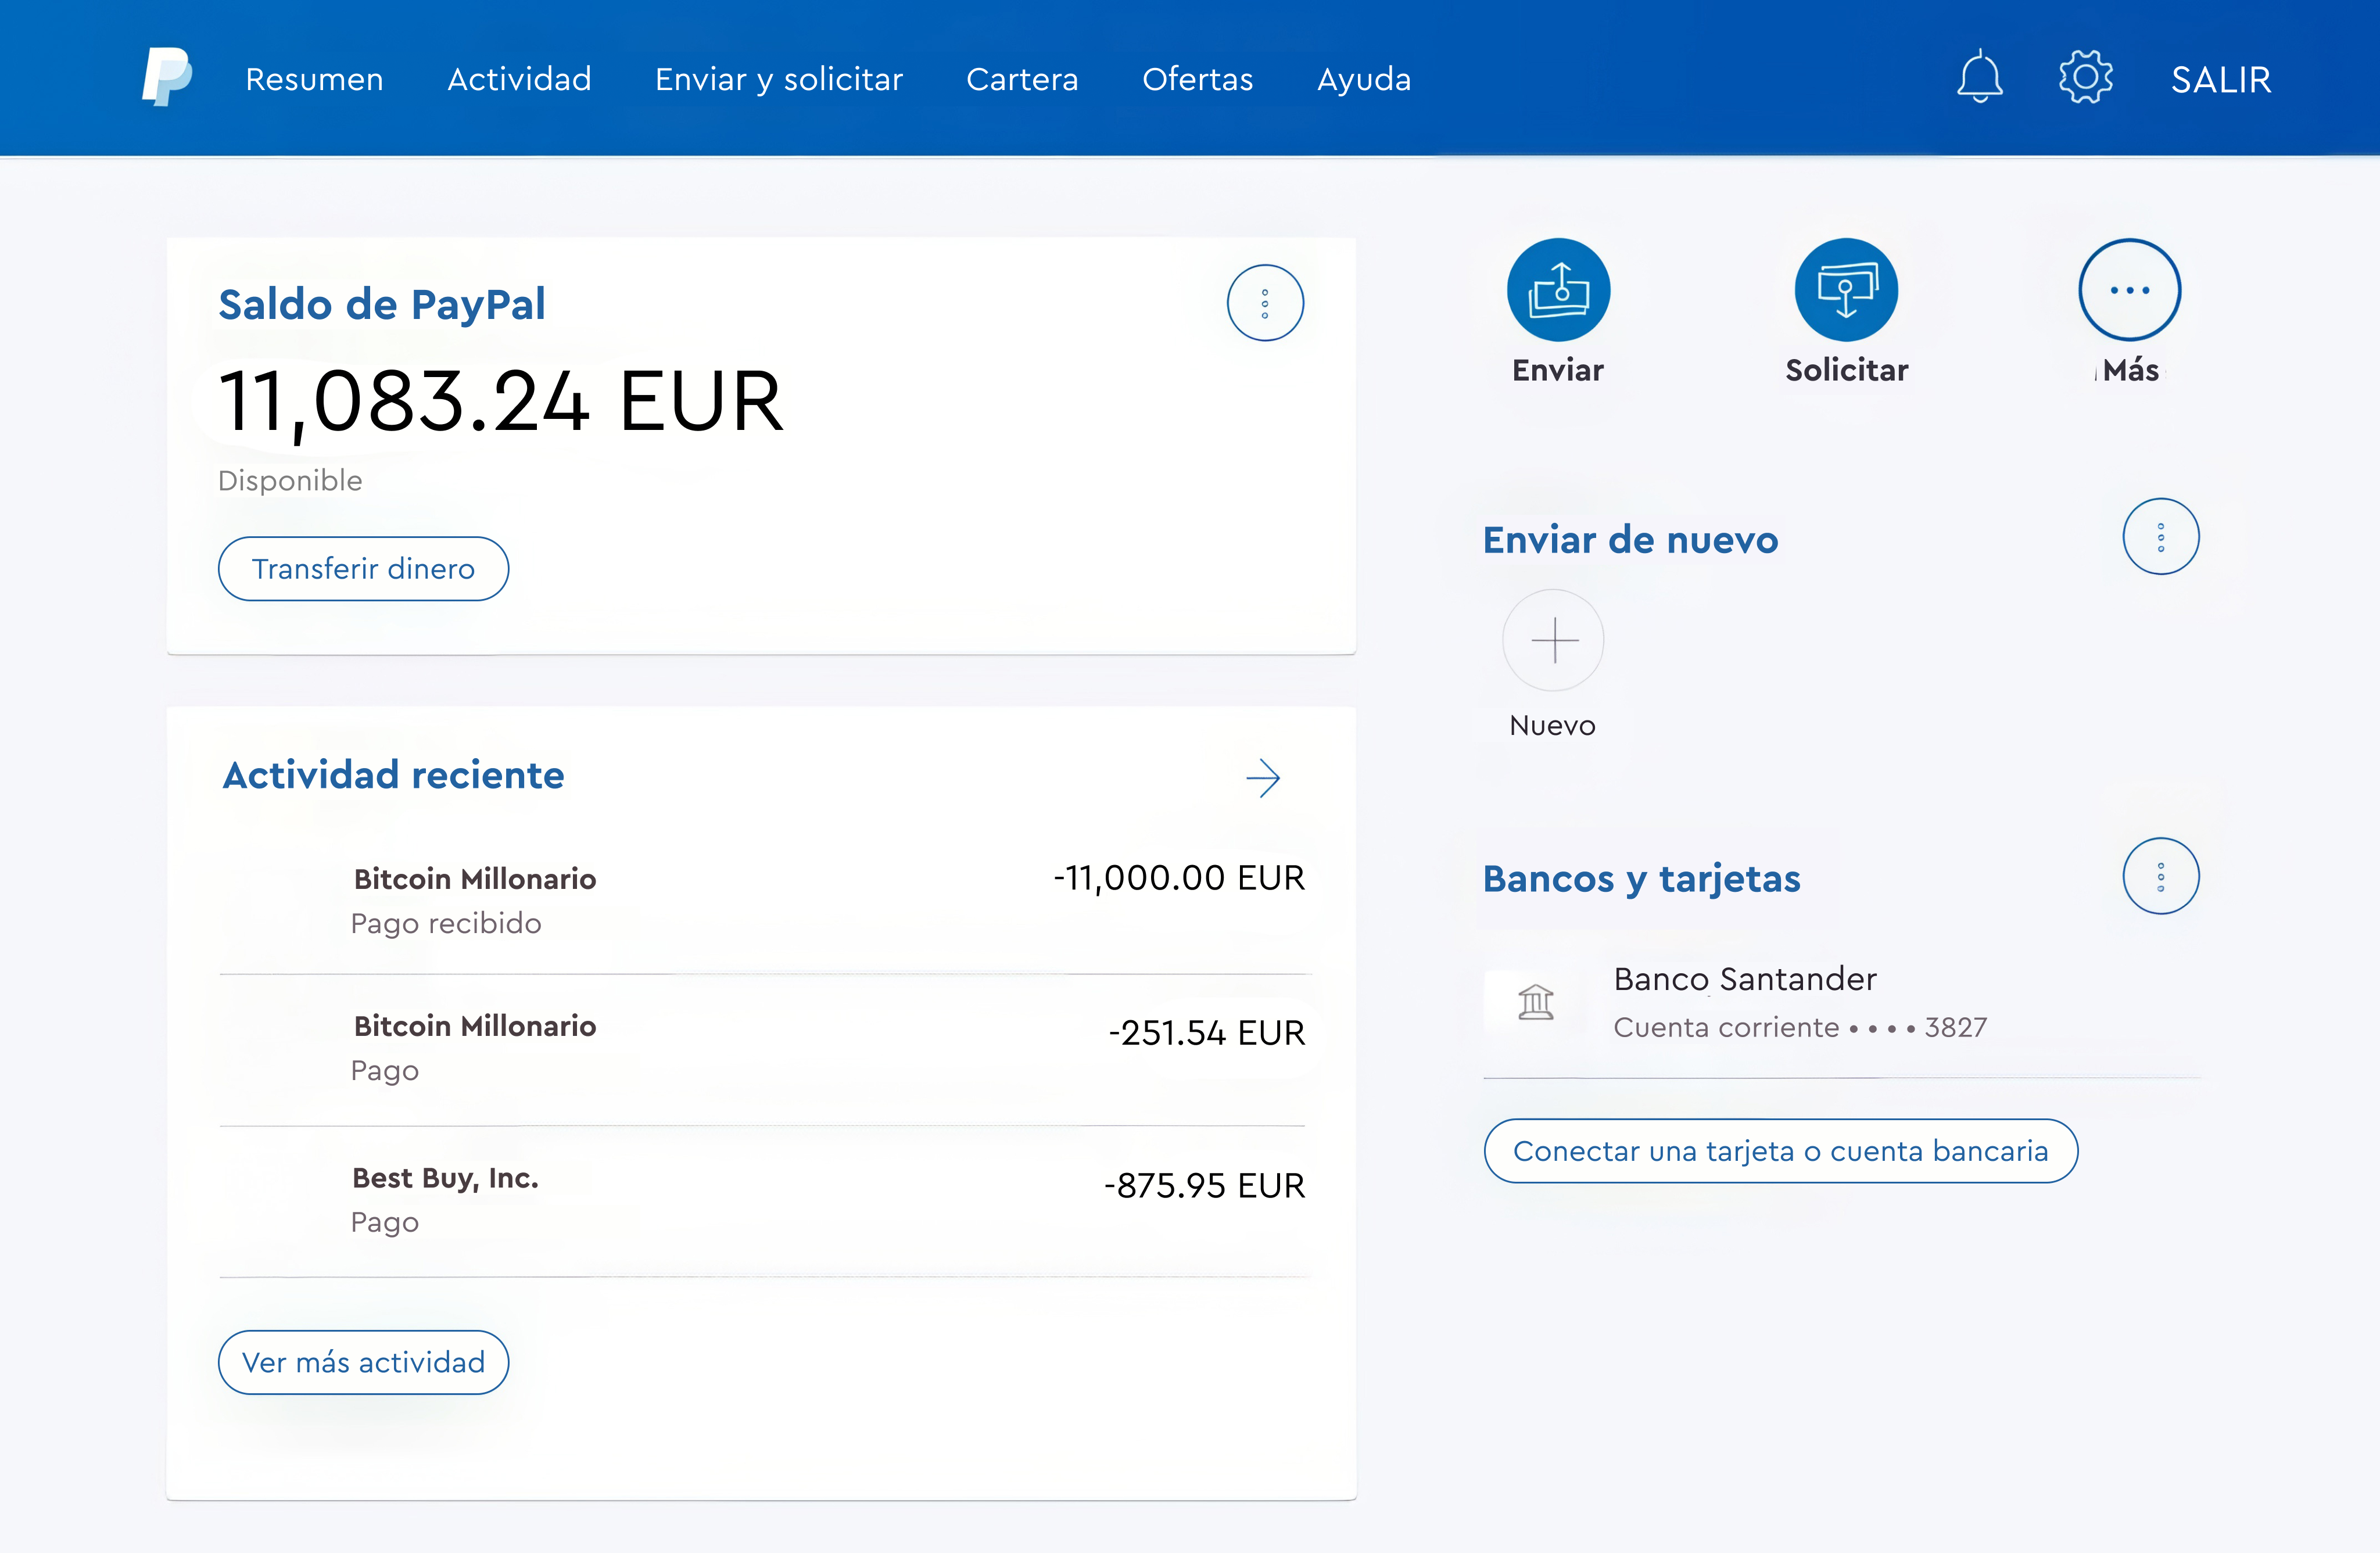Image resolution: width=2380 pixels, height=1553 pixels.
Task: Click Conectar una tarjeta o cuenta bancaria
Action: pyautogui.click(x=1780, y=1151)
